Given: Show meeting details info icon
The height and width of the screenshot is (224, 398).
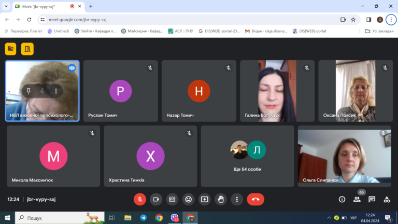Looking at the screenshot, I should click(x=342, y=199).
